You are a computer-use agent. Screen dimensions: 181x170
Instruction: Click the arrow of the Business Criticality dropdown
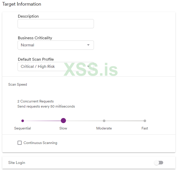(88, 45)
